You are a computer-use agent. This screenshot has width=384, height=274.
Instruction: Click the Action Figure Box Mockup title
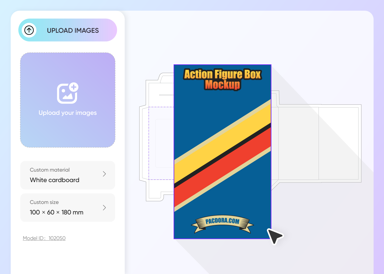(x=222, y=79)
